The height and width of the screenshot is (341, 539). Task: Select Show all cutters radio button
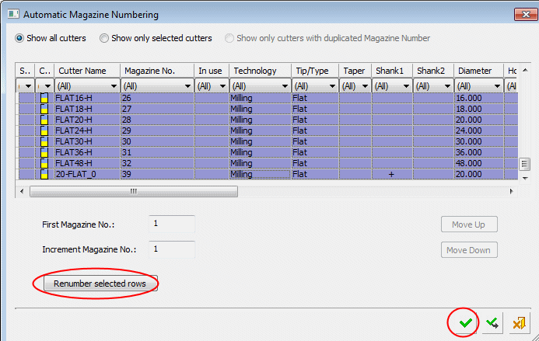point(20,38)
